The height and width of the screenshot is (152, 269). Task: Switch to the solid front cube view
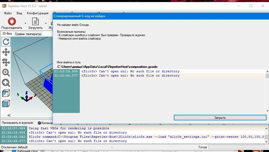6,104
